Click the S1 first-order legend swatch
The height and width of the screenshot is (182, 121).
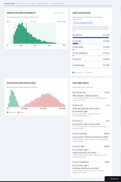[x=73, y=72]
